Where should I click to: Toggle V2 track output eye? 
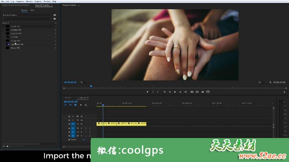[x=82, y=120]
